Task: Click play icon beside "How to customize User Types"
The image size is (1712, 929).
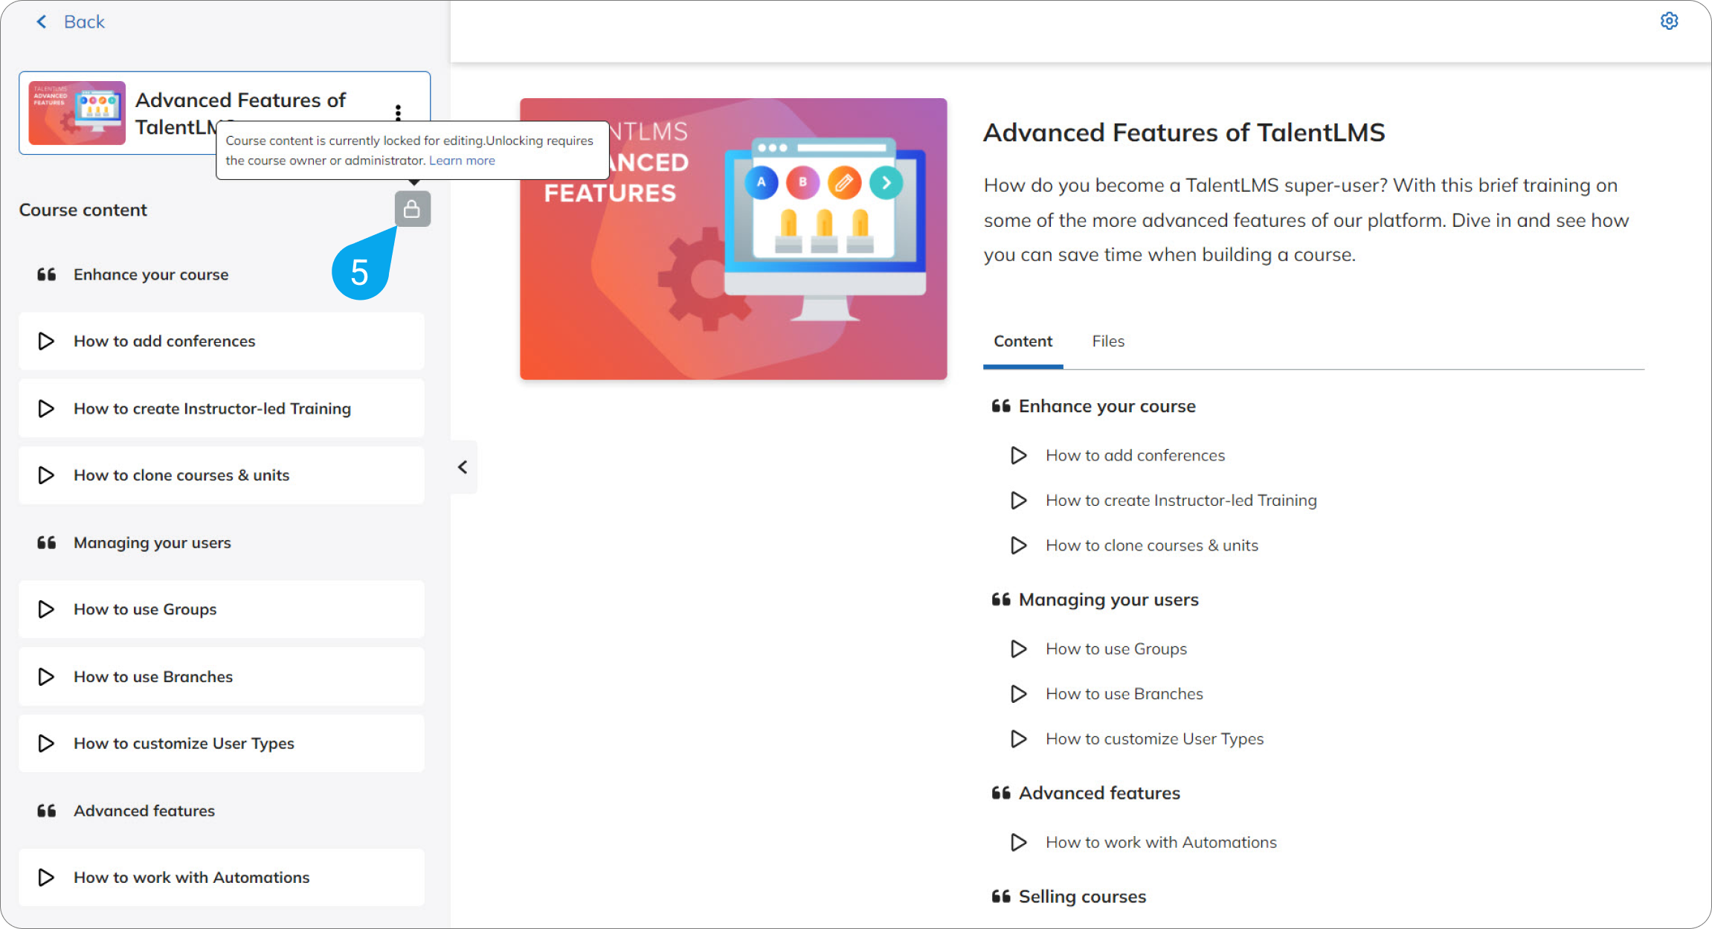Action: pyautogui.click(x=46, y=743)
